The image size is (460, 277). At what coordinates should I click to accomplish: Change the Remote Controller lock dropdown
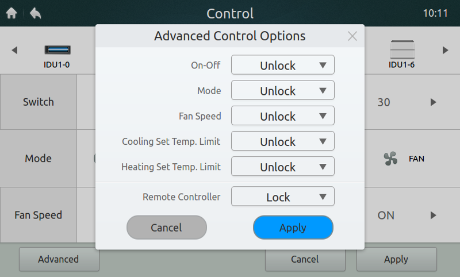click(x=283, y=197)
